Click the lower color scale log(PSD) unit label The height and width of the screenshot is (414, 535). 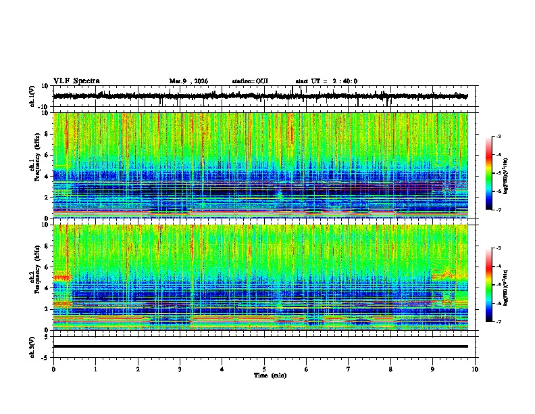pos(506,287)
